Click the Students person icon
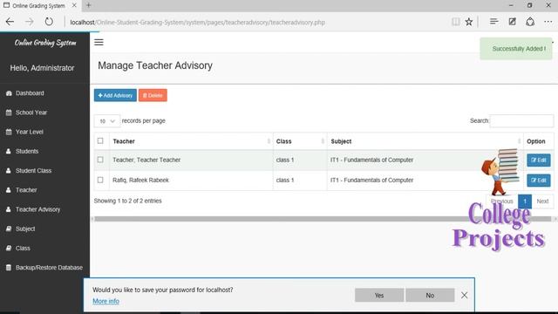 pos(9,151)
